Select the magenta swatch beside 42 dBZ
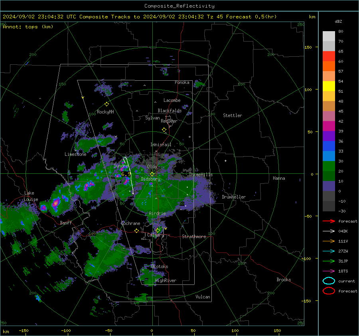Image resolution: width=359 pixels, height=336 pixels. pos(329,126)
